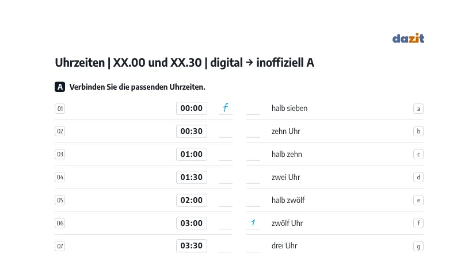Select the 03:30 time box
The image size is (457, 257).
tap(192, 246)
